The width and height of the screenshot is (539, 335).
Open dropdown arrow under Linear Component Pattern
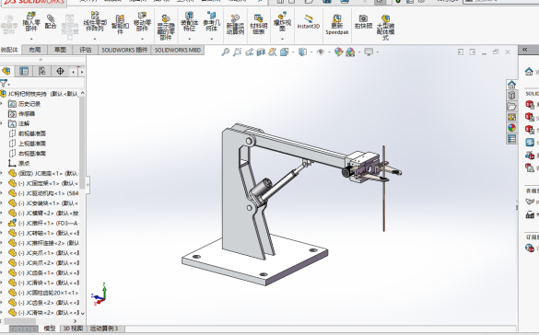(x=95, y=39)
